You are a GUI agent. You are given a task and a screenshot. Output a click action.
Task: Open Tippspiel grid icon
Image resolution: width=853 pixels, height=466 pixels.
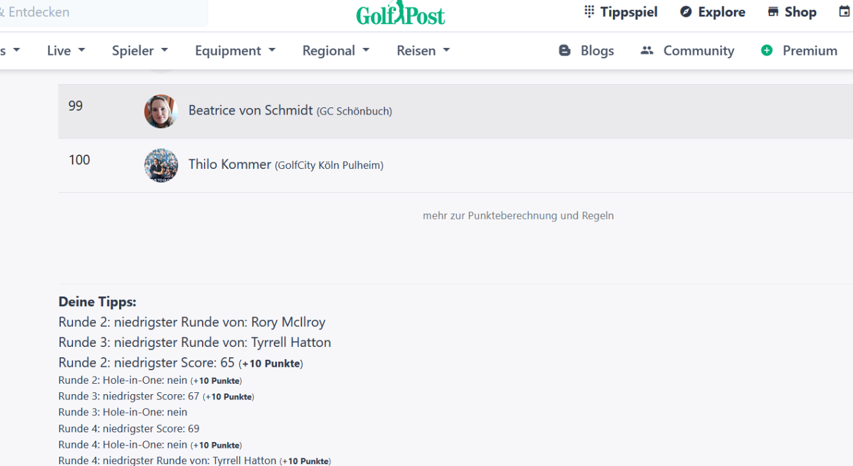589,12
